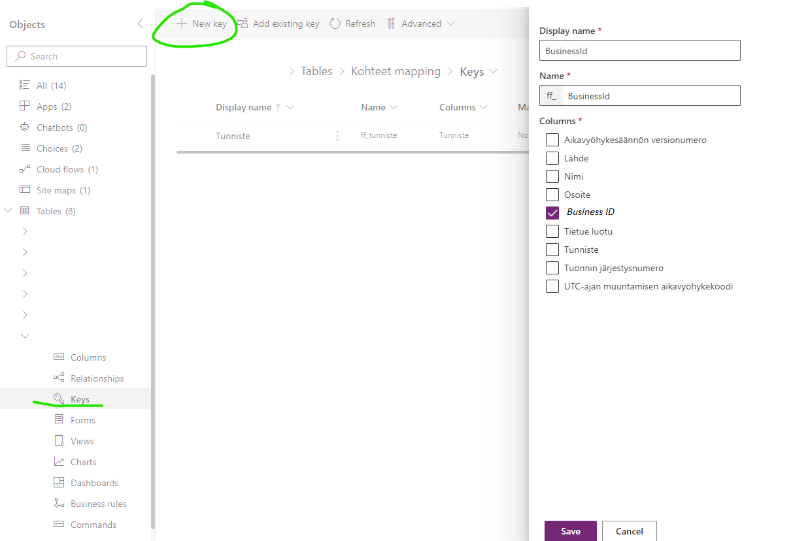Select the Tunniste display name cell
The height and width of the screenshot is (541, 793).
pyautogui.click(x=233, y=136)
